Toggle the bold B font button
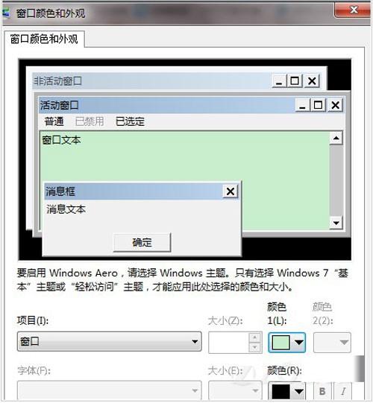The width and height of the screenshot is (373, 403). [x=322, y=391]
